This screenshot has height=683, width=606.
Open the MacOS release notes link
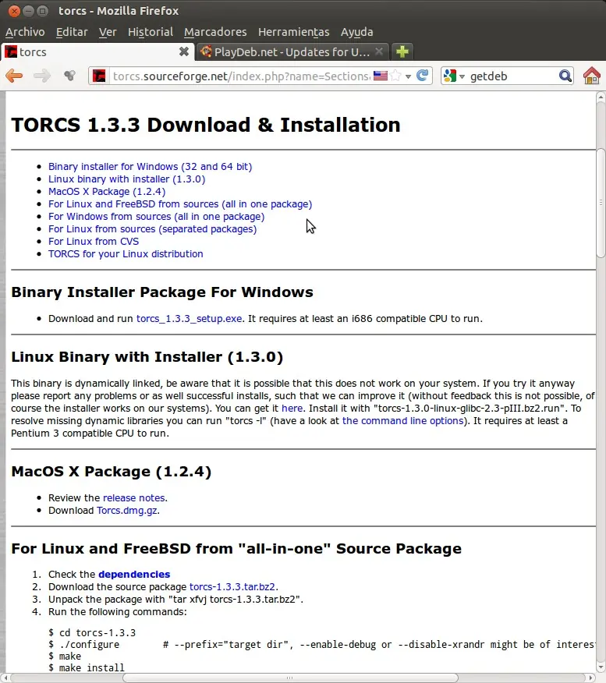pyautogui.click(x=133, y=498)
